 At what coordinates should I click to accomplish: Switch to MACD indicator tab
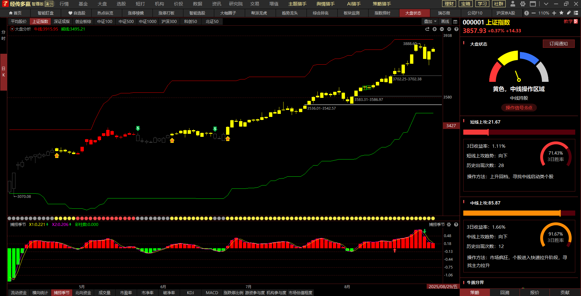click(x=212, y=293)
